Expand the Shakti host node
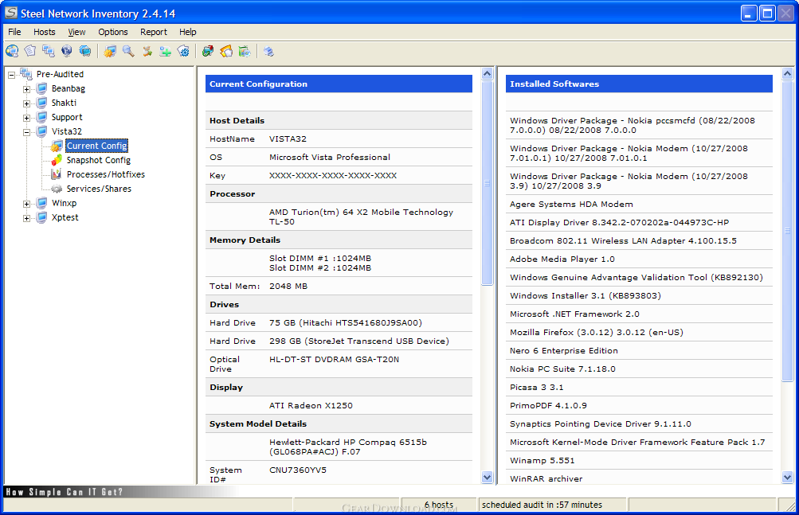 [x=26, y=103]
